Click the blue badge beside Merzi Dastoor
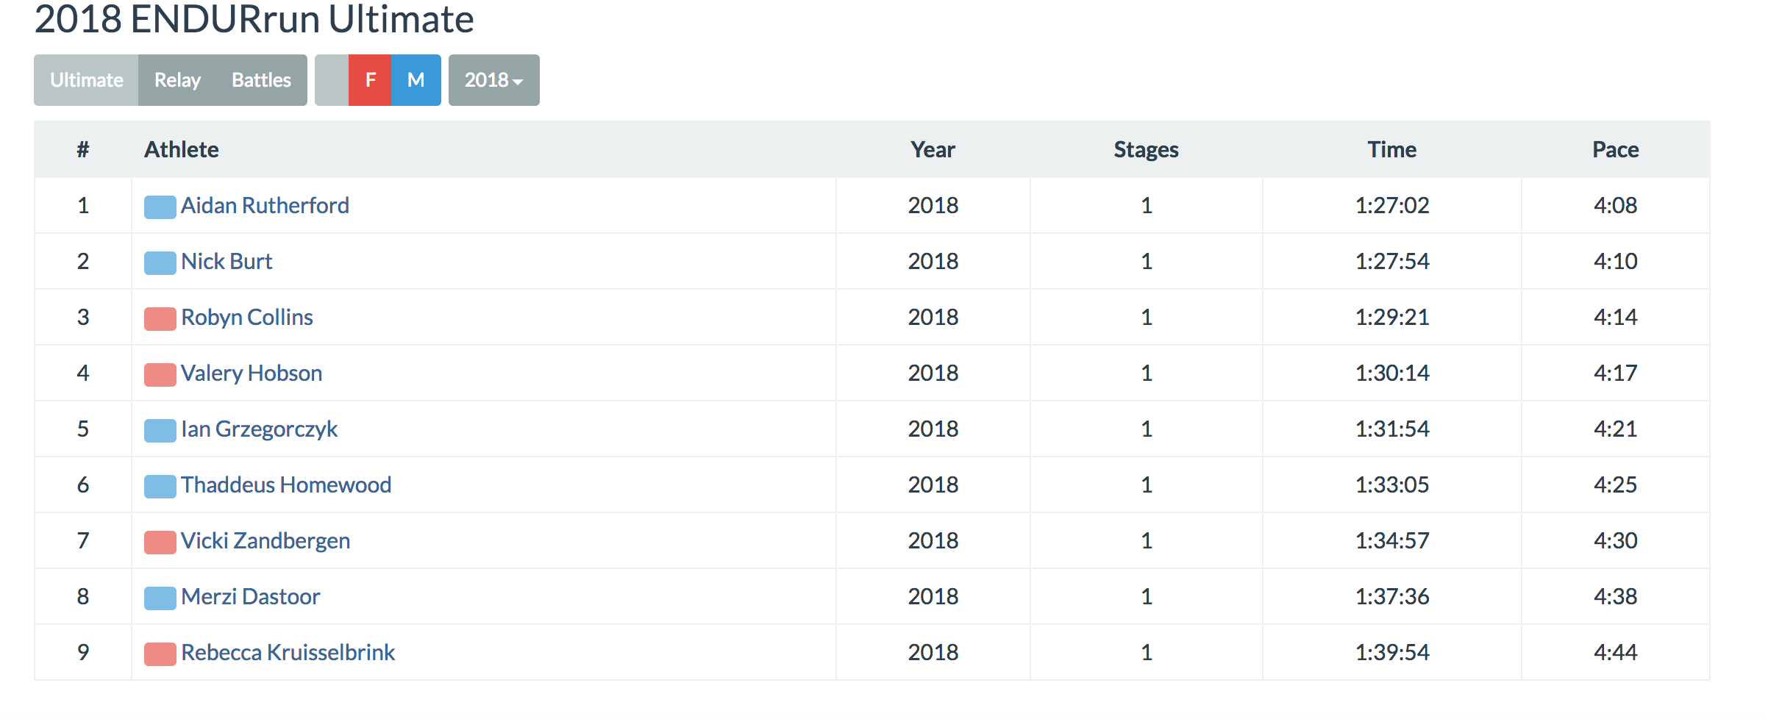This screenshot has width=1768, height=719. 160,598
